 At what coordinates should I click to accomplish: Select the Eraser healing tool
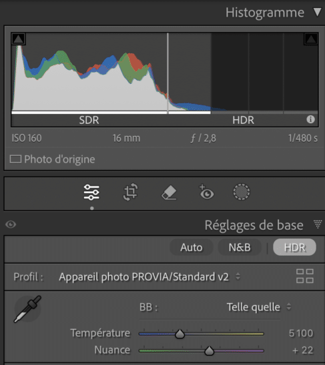pos(169,192)
